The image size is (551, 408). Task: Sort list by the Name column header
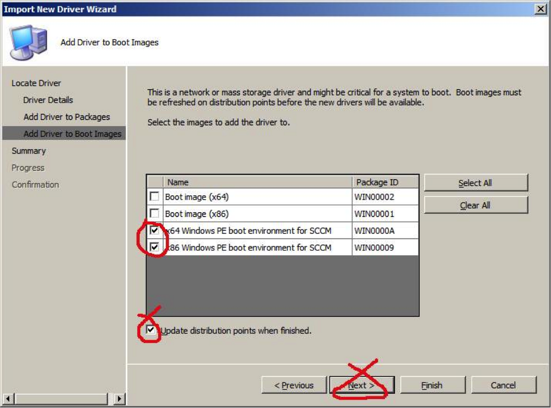[257, 182]
